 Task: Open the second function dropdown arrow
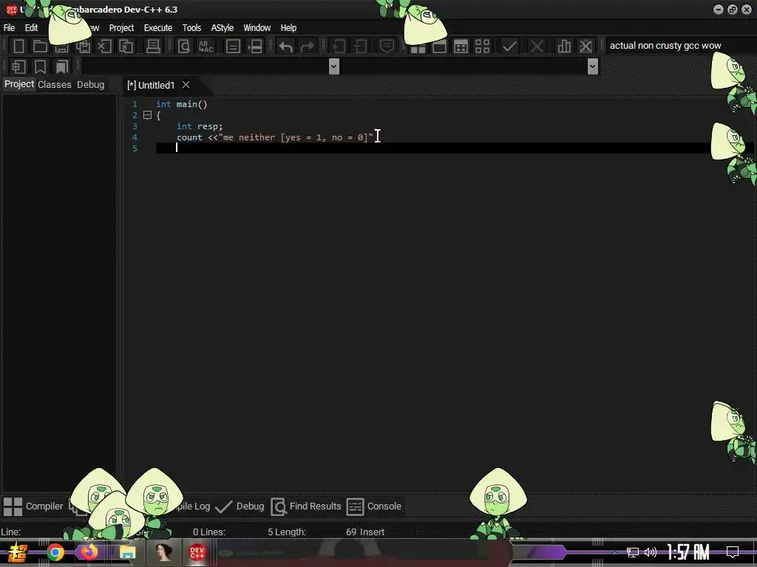(x=592, y=66)
